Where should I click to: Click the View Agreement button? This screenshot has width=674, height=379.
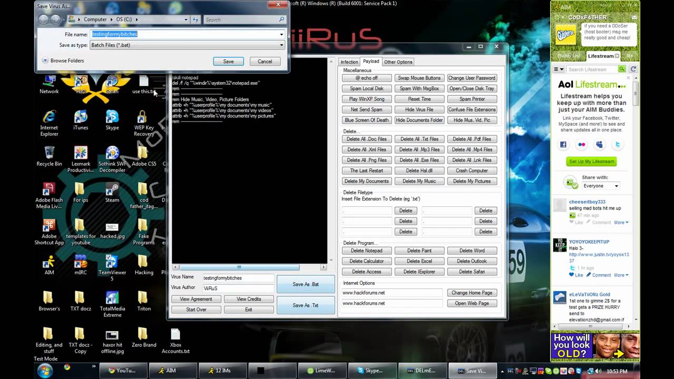point(196,299)
